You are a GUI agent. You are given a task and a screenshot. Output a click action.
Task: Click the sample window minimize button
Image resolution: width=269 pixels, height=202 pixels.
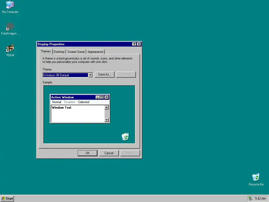pyautogui.click(x=97, y=97)
